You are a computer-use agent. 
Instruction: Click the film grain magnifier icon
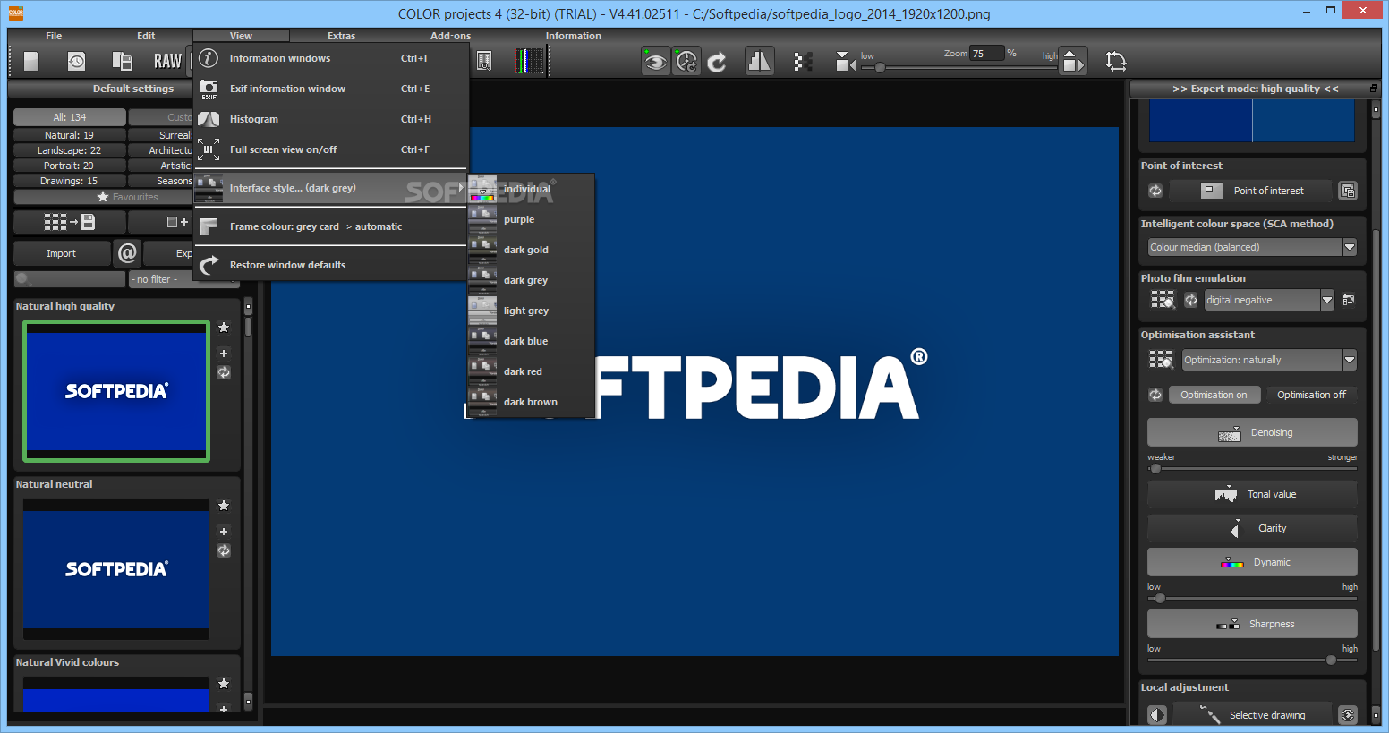click(484, 61)
